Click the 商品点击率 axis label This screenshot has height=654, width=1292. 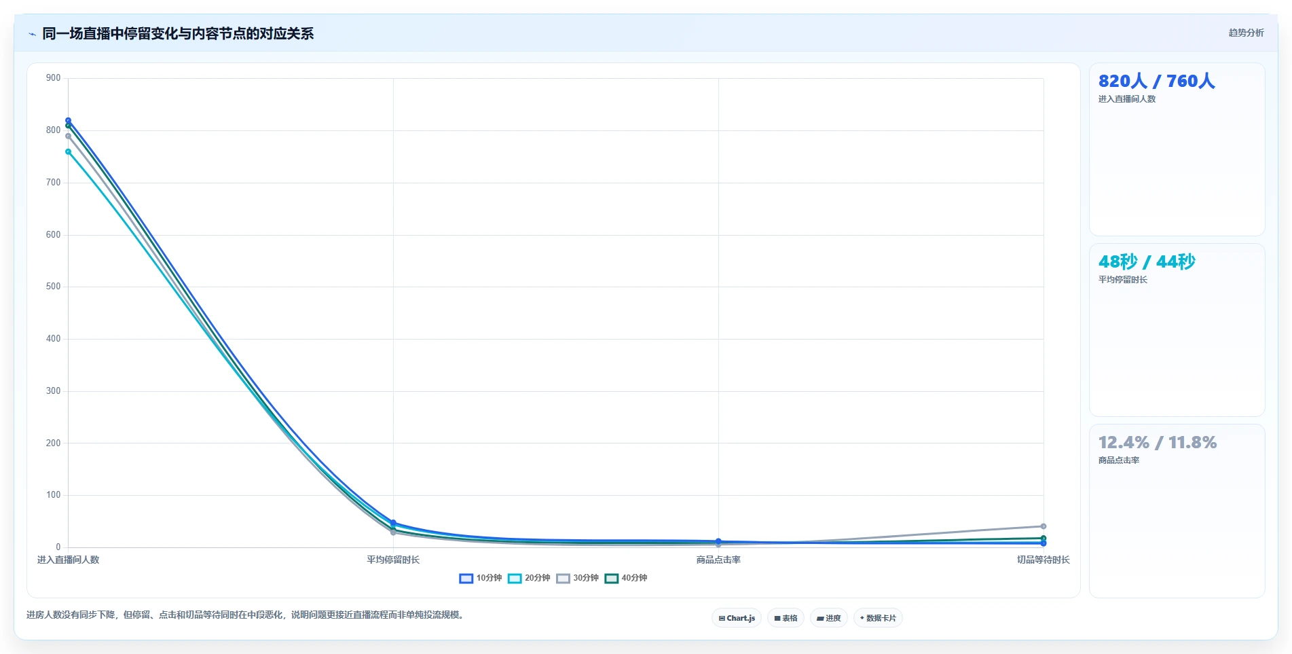point(718,560)
